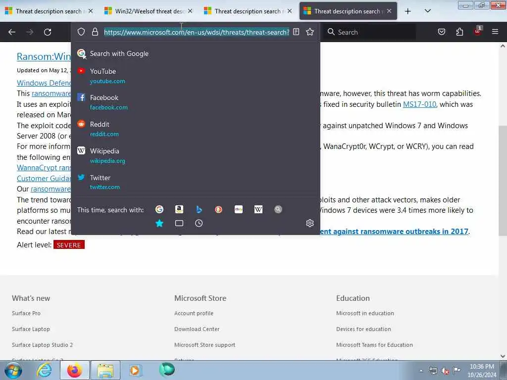Open Windows Explorer from taskbar
The height and width of the screenshot is (380, 507).
105,370
